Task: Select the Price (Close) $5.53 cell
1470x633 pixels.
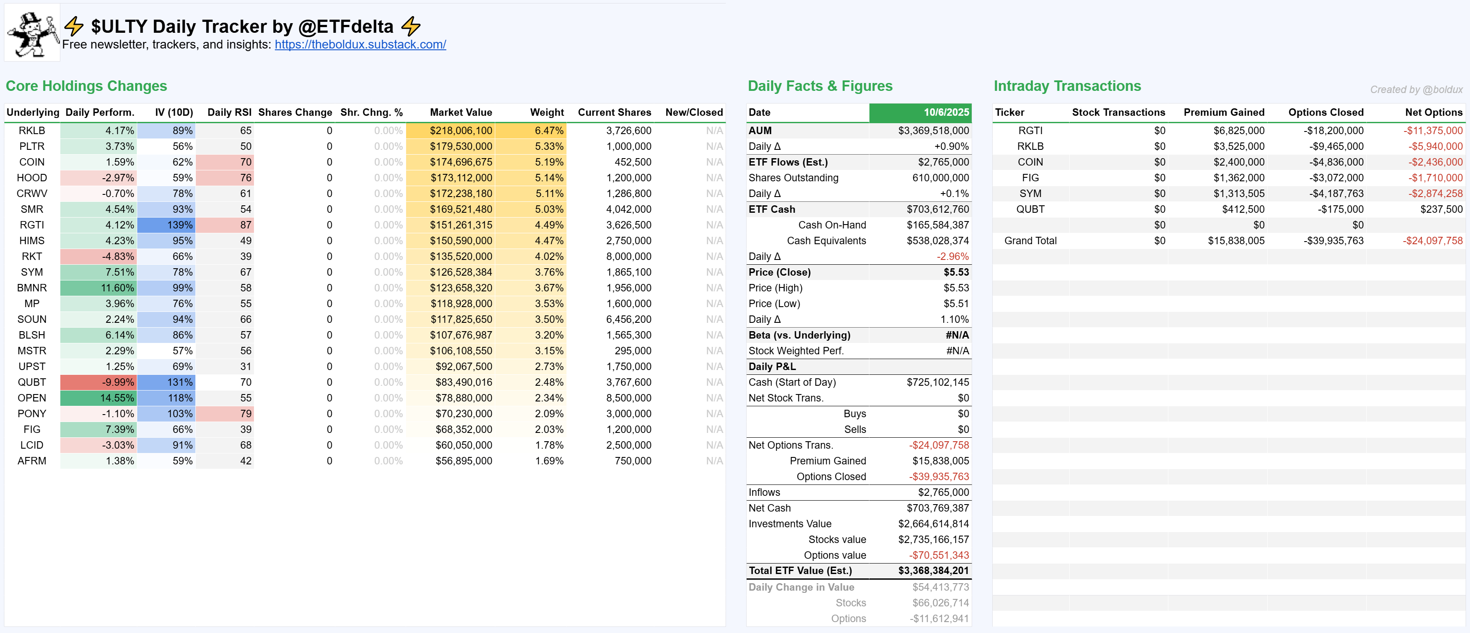Action: (956, 272)
